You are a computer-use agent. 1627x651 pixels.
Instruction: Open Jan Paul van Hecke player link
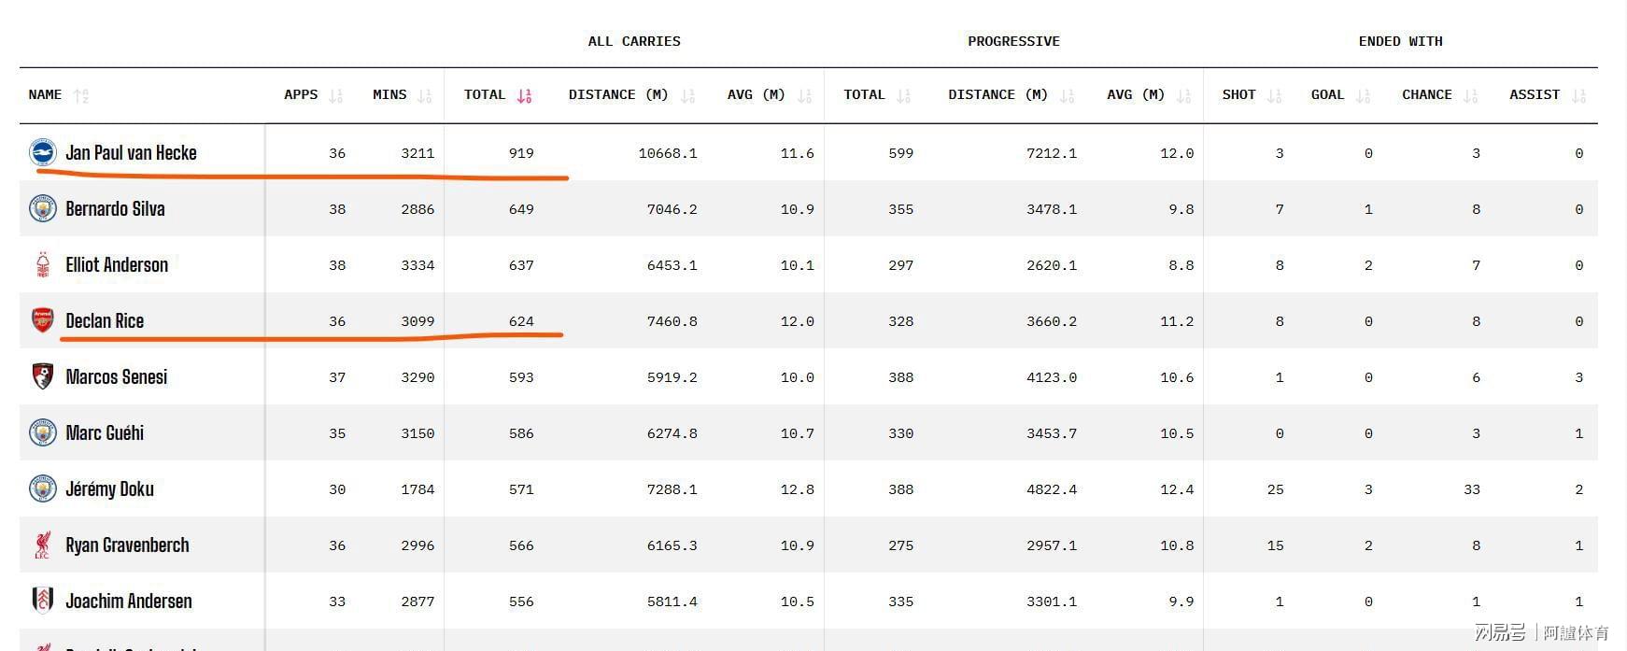131,152
